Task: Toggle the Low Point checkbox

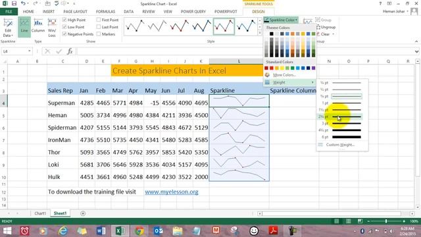Action: [64, 27]
